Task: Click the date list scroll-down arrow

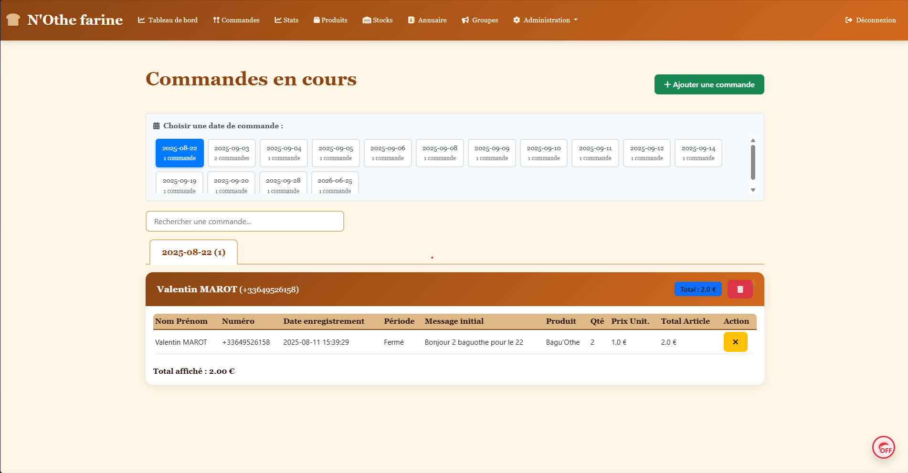Action: [x=753, y=190]
